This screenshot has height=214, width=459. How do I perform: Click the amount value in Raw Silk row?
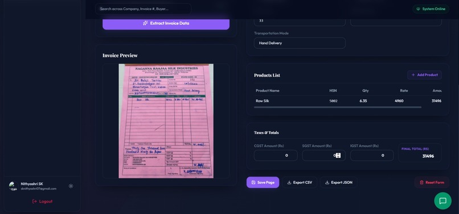tap(436, 100)
